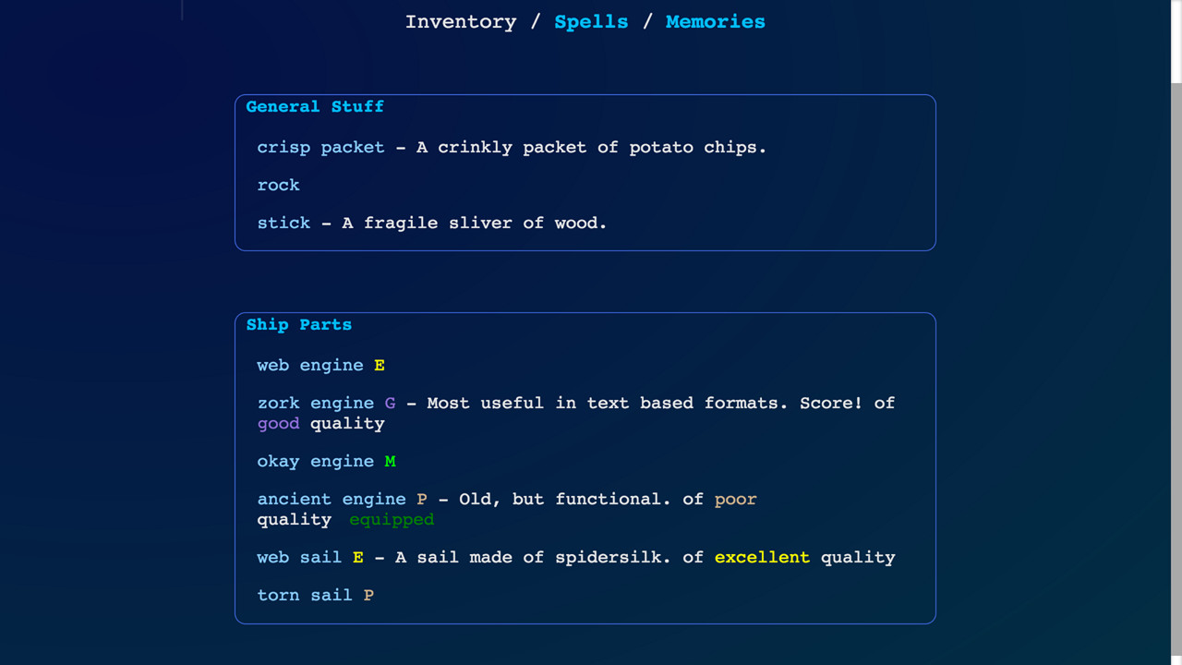Click the torn sail item
This screenshot has height=665, width=1182.
(x=305, y=595)
